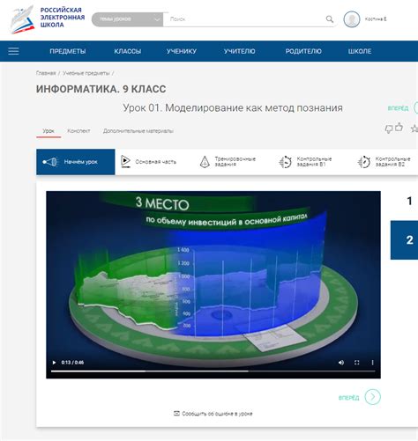Go to Учебные предметы breadcrumb
Screen dimensions: 418x441
point(86,73)
